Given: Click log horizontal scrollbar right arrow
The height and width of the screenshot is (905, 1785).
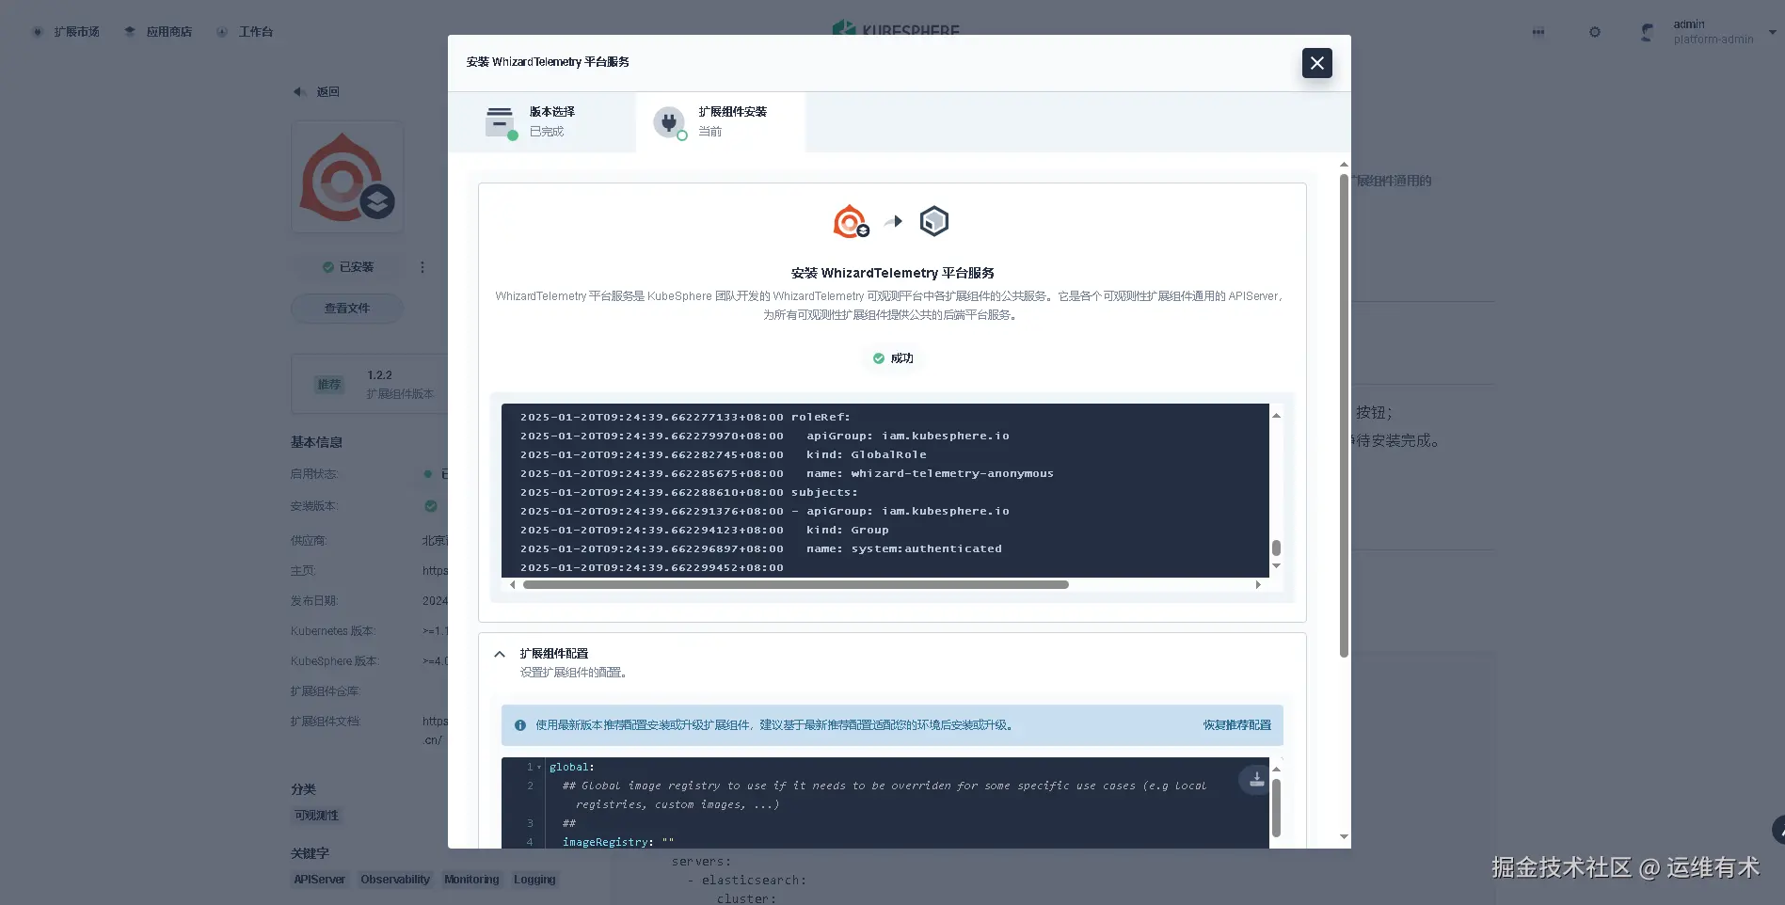Looking at the screenshot, I should pos(1258,584).
